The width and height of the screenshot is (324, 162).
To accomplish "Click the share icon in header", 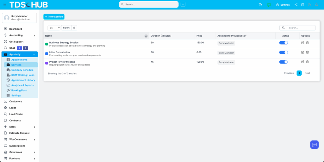I will (296, 5).
